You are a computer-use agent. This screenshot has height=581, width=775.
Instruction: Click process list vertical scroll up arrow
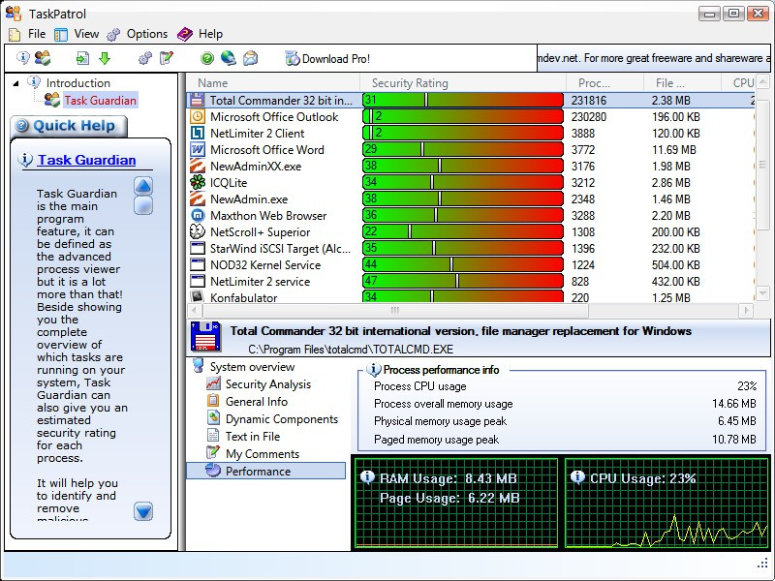[x=762, y=81]
